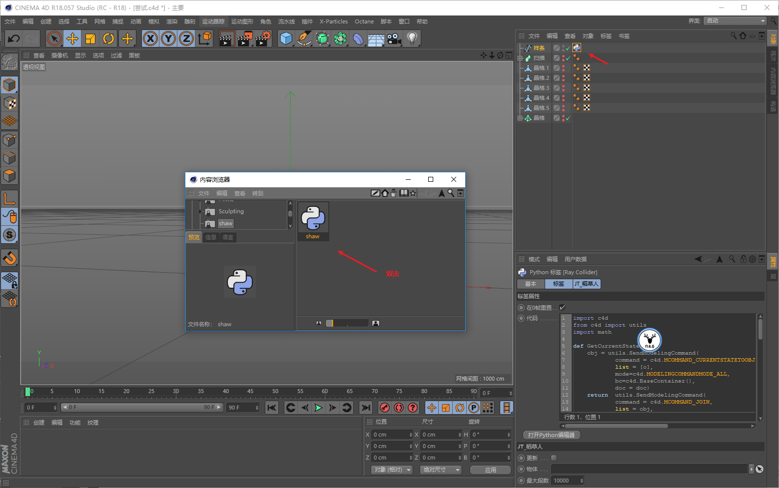Click Render View clapperboard icon

tap(226, 38)
